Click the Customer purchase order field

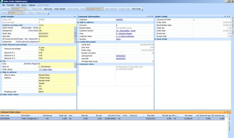pyautogui.click(x=56, y=25)
